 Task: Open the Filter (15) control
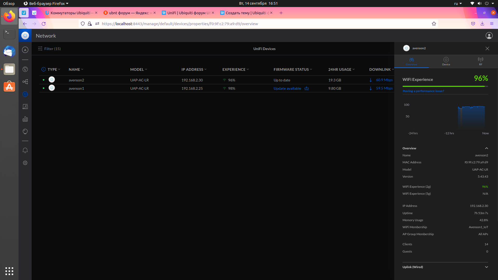[49, 48]
